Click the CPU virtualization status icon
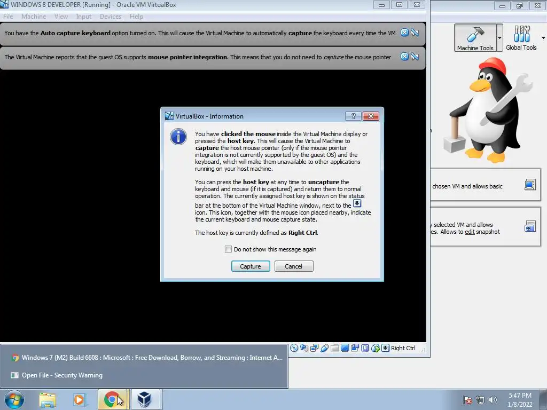Screen dimensions: 547x410 coord(365,348)
